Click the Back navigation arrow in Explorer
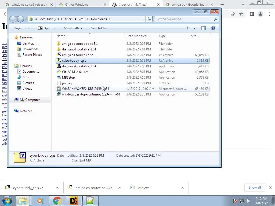 [13, 19]
